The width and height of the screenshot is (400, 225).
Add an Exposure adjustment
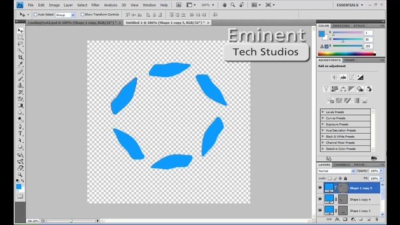click(x=360, y=77)
